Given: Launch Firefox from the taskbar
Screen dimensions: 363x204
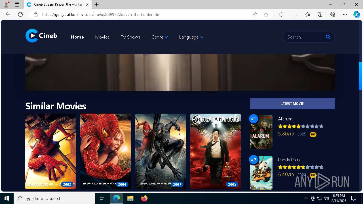Looking at the screenshot, I should [x=144, y=198].
